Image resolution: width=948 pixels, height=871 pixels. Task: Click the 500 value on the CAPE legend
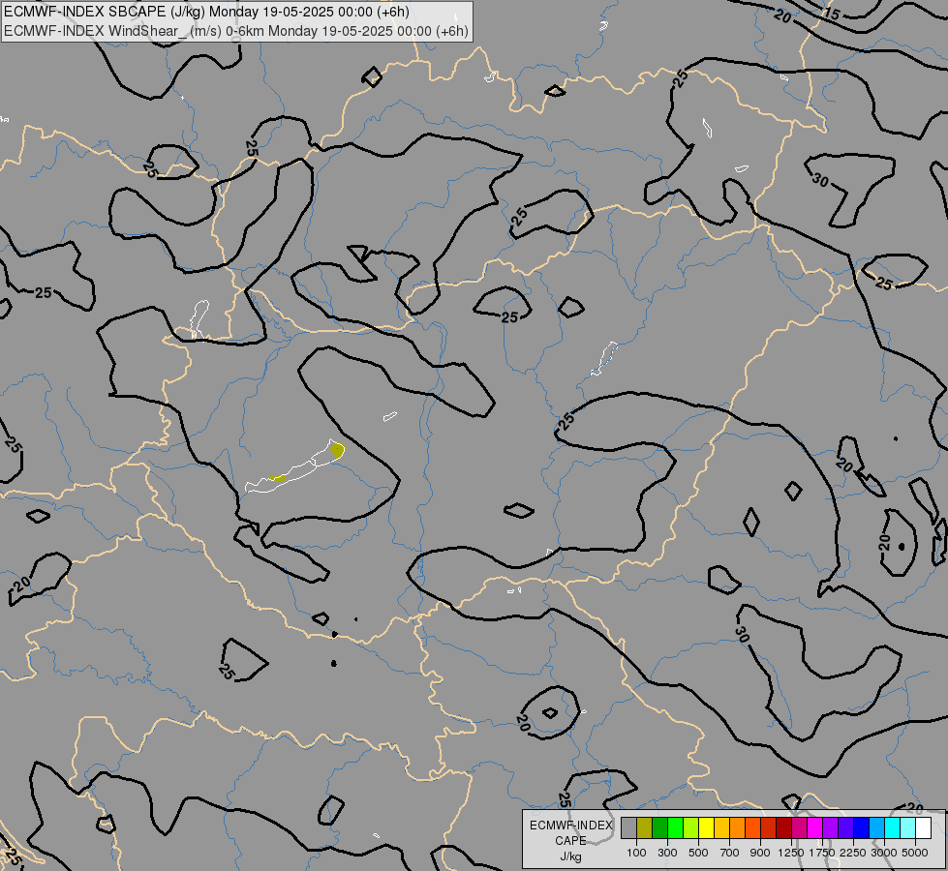pos(698,853)
